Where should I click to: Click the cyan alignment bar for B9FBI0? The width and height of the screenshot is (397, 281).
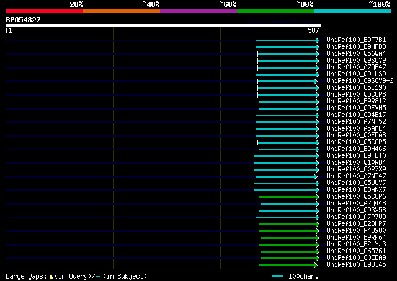(286, 156)
